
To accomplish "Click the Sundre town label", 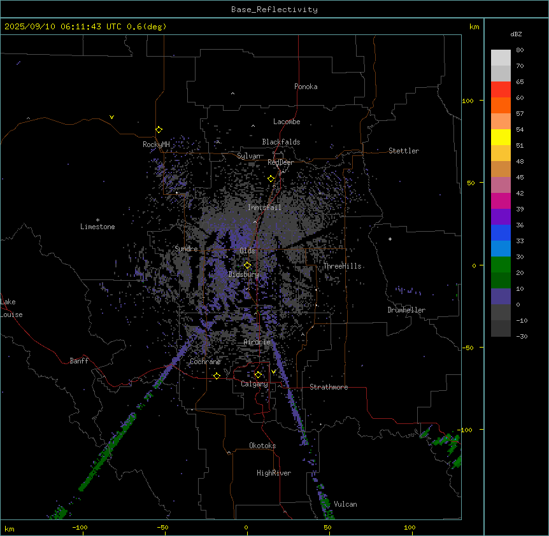I will [x=186, y=249].
